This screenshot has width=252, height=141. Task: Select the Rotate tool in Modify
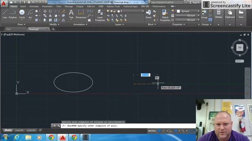point(50,11)
